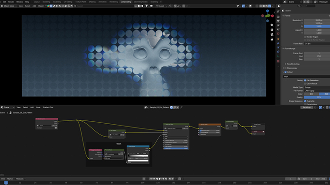Jump to the timeline end frame
Viewport: 330px width, 185px height.
[x=166, y=179]
